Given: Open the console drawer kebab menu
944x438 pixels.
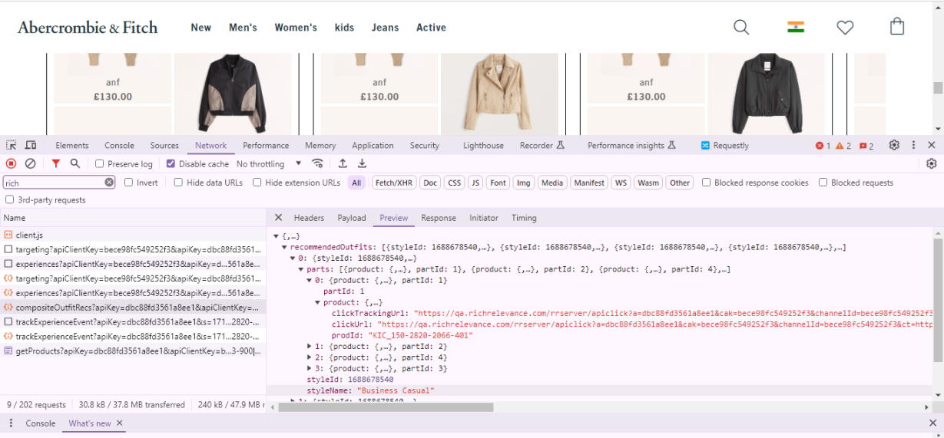Looking at the screenshot, I should 12,423.
